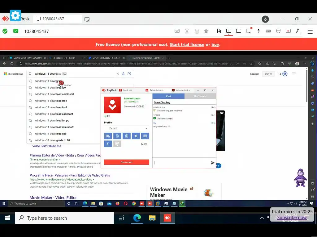Send the chat message arrow
317x237 pixels.
[213, 163]
